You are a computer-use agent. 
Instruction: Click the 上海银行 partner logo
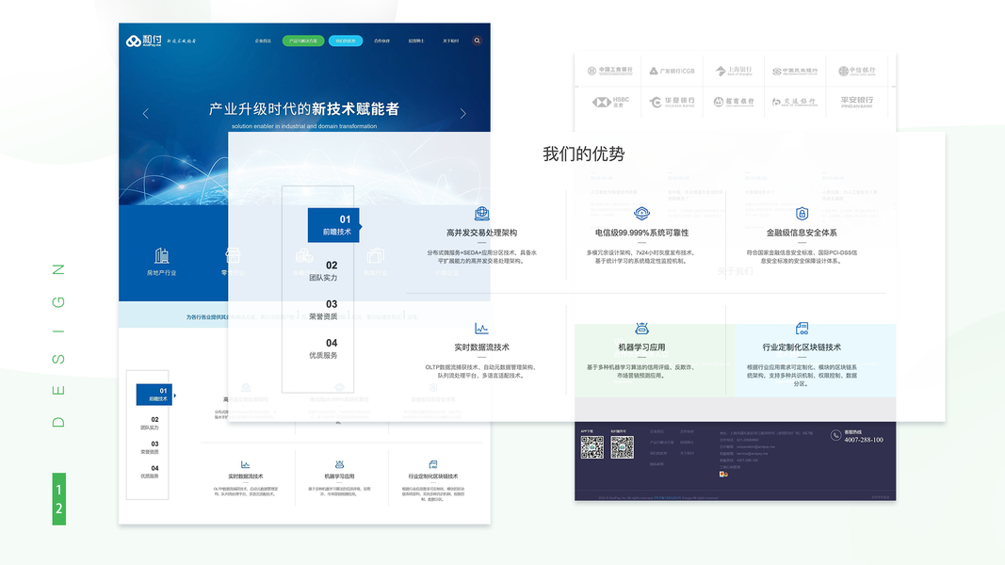tap(734, 71)
